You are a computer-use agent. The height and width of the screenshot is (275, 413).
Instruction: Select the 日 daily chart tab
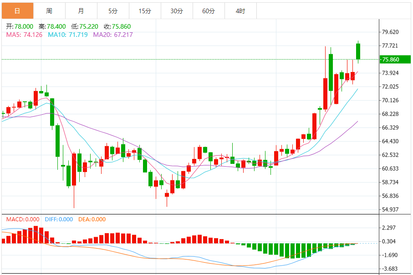(18, 11)
